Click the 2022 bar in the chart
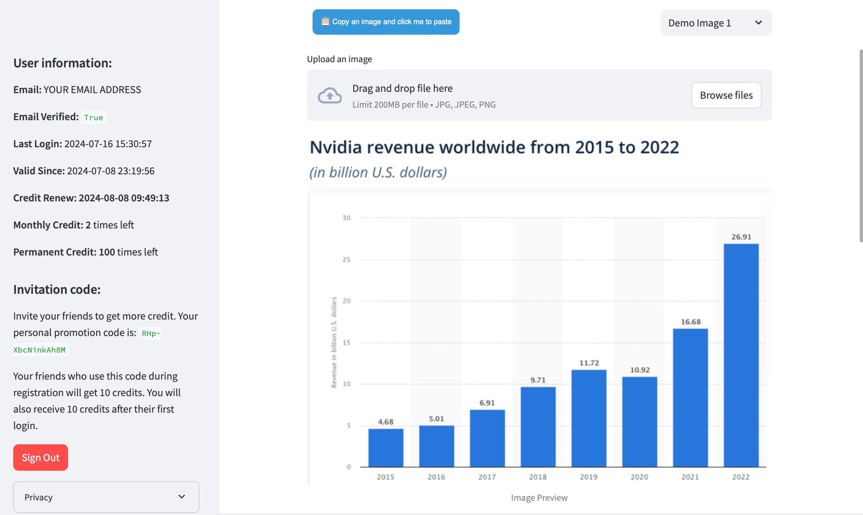863x515 pixels. tap(741, 355)
